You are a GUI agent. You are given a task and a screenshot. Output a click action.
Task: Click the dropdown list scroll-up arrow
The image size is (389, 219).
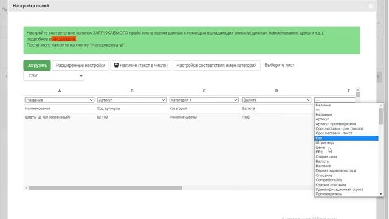coord(381,106)
